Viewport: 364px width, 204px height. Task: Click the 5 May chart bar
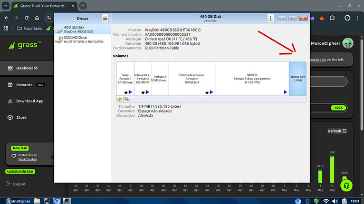tap(332, 169)
